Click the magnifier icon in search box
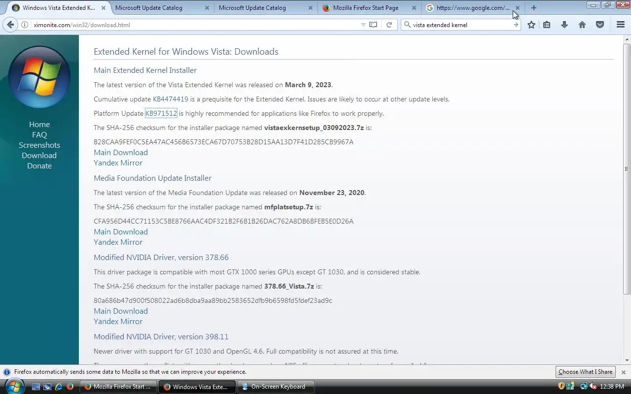 coord(407,25)
